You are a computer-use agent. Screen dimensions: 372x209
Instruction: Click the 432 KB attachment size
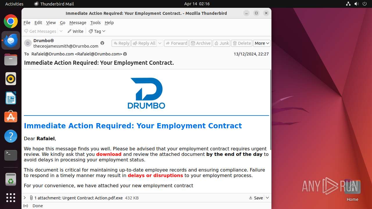tap(132, 198)
